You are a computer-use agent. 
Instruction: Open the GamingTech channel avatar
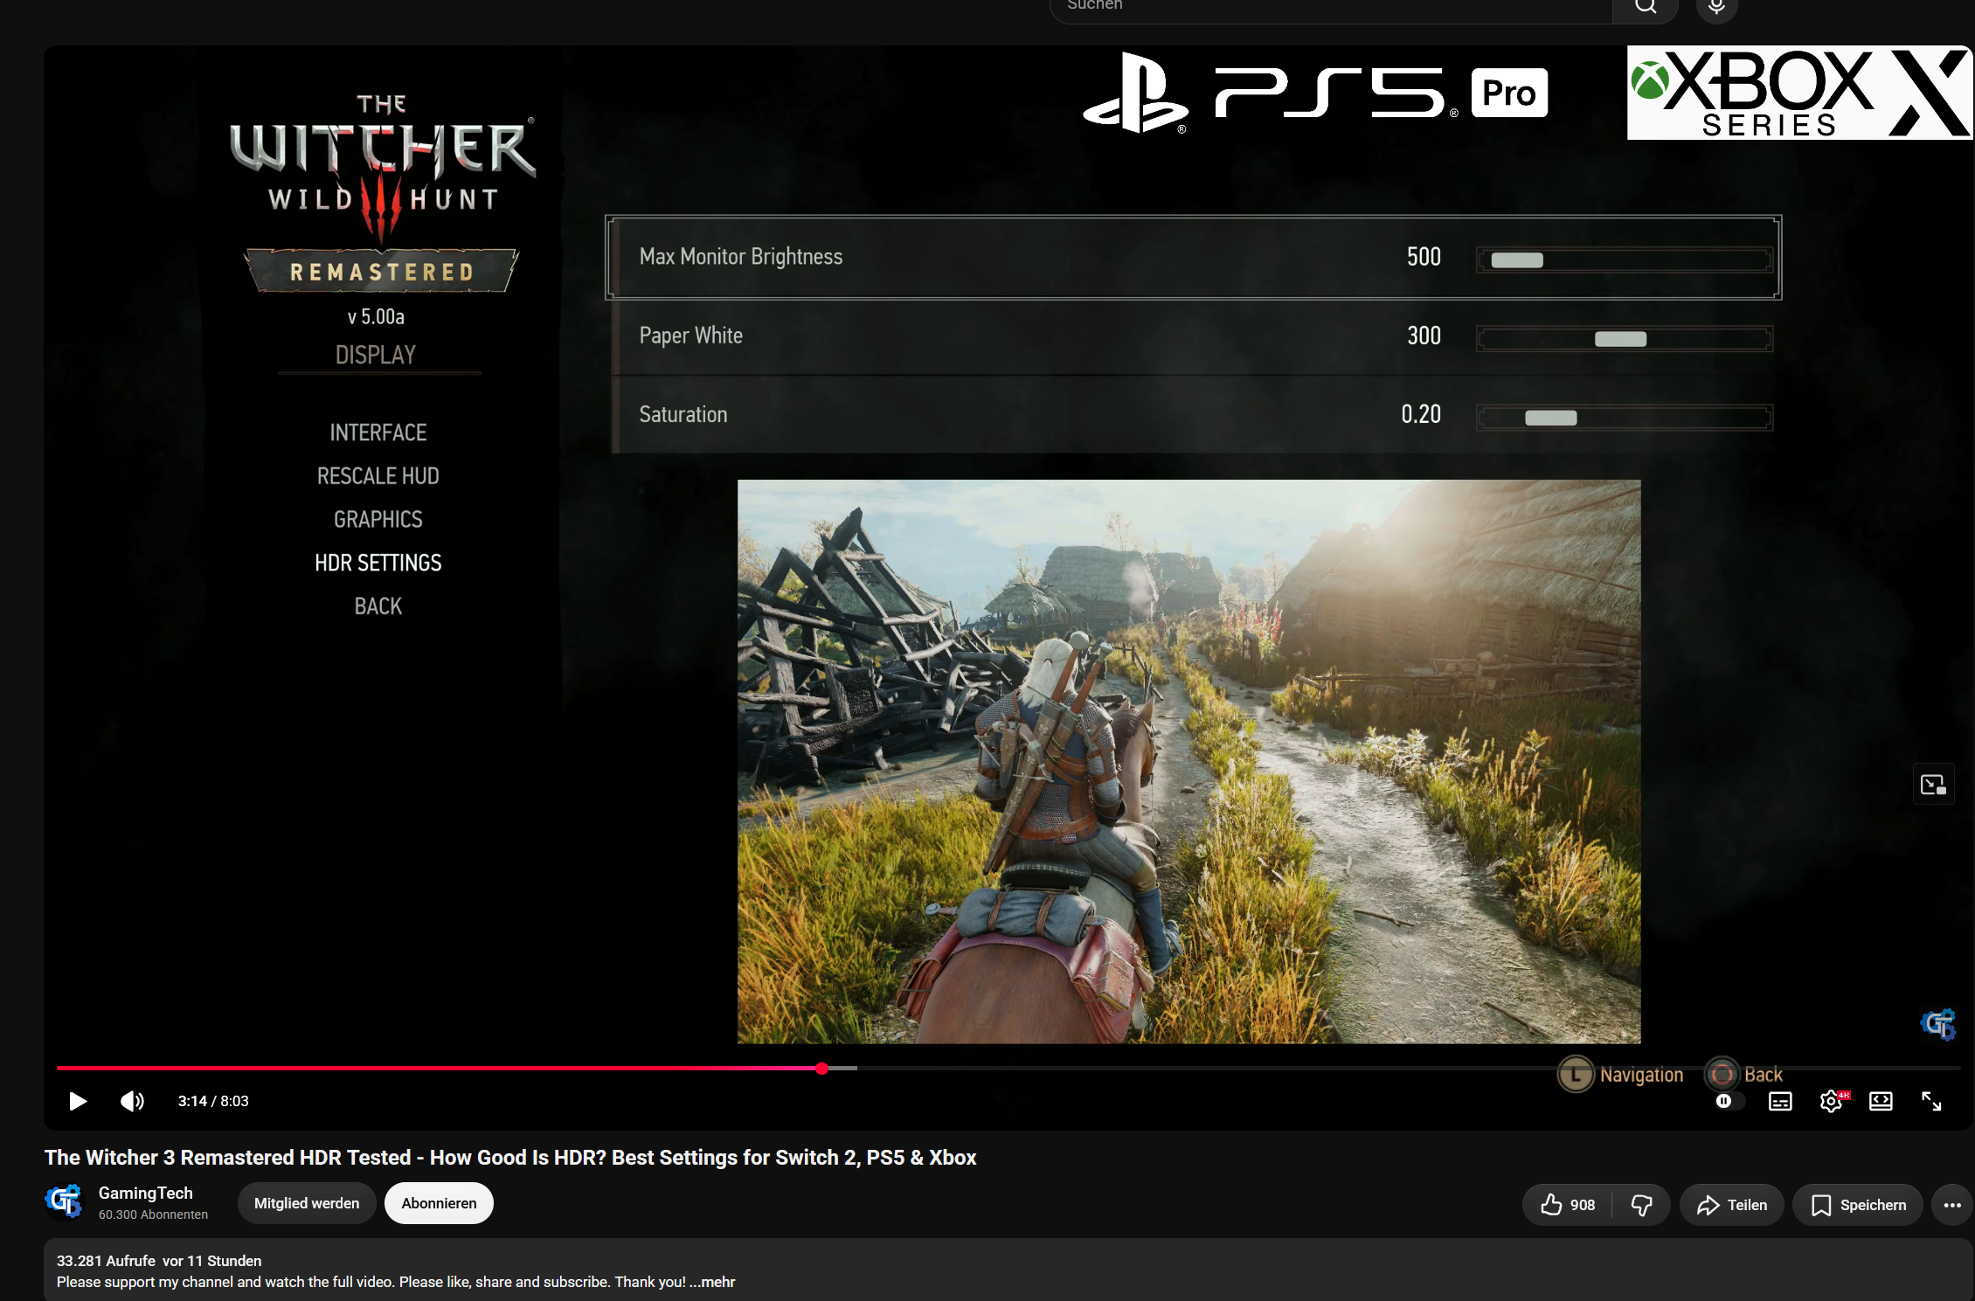64,1202
